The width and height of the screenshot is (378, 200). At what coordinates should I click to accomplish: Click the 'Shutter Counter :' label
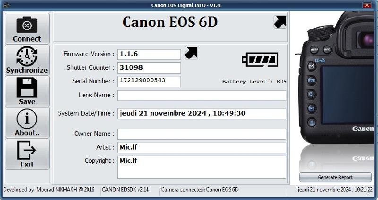tap(91, 67)
